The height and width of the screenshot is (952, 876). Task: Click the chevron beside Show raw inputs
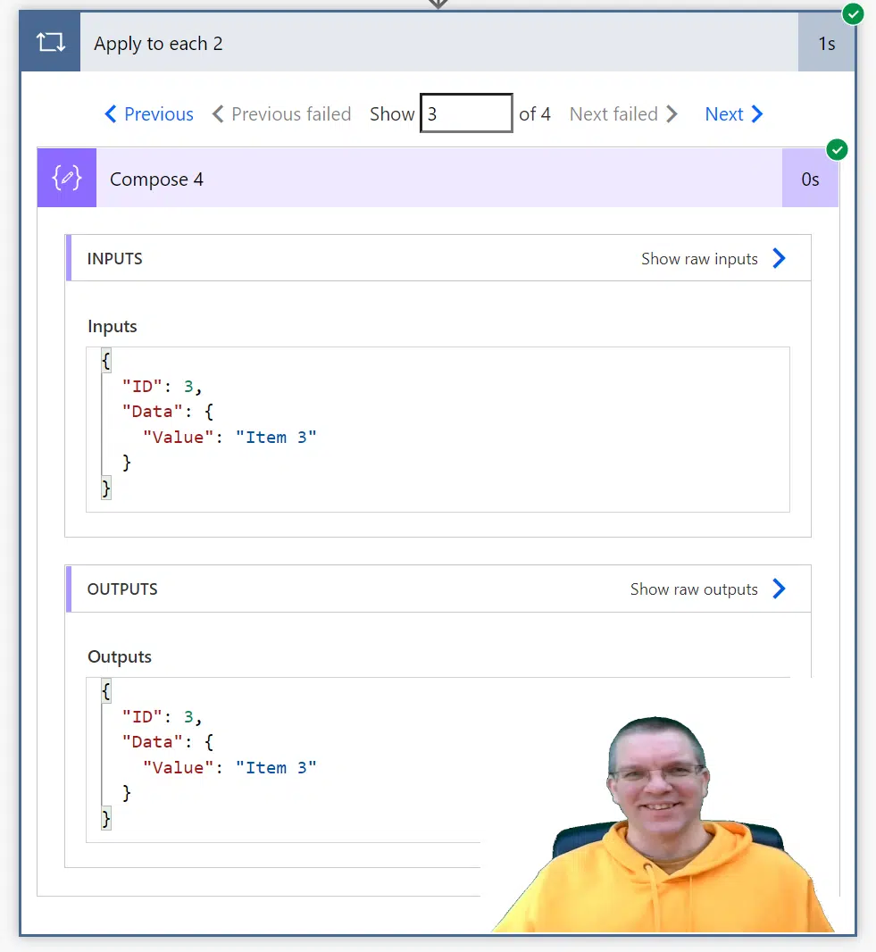pos(779,258)
